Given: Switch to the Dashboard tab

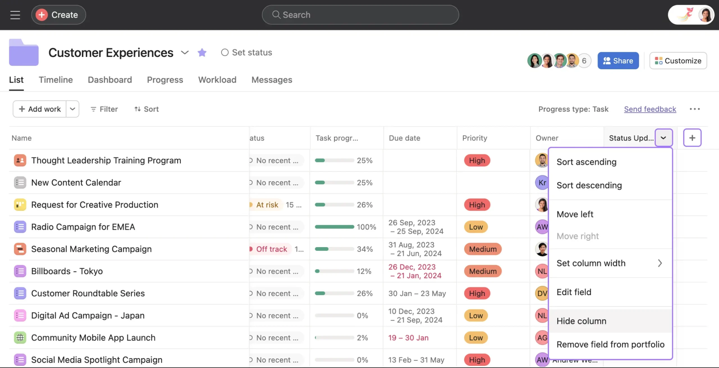Looking at the screenshot, I should (110, 80).
